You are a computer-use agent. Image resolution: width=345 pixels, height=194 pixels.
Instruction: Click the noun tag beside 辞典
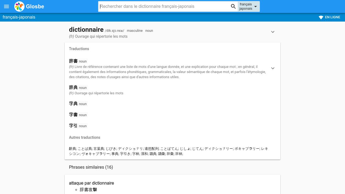pos(83,88)
